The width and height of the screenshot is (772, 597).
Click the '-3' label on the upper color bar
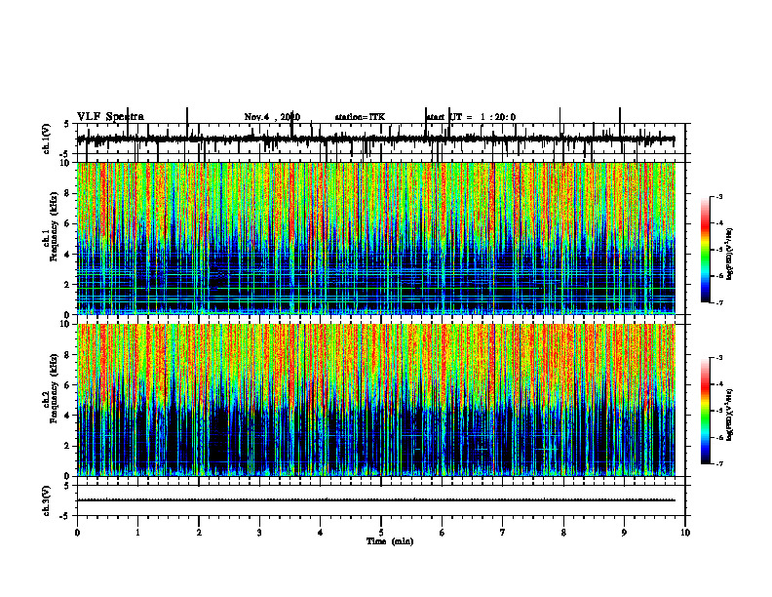pos(719,196)
